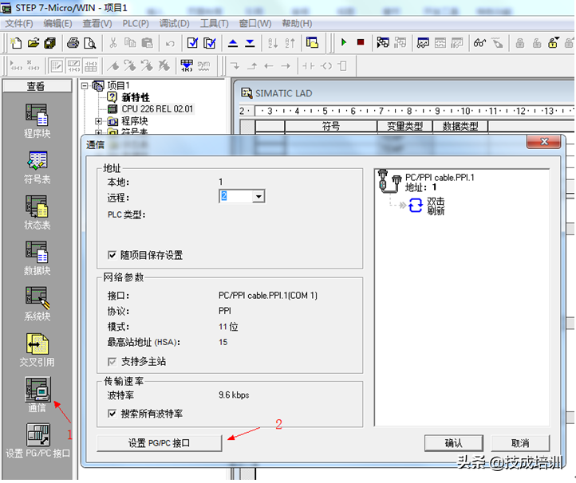Put PLC in STOP mode with red square
Viewport: 576px width, 483px height.
click(x=361, y=42)
